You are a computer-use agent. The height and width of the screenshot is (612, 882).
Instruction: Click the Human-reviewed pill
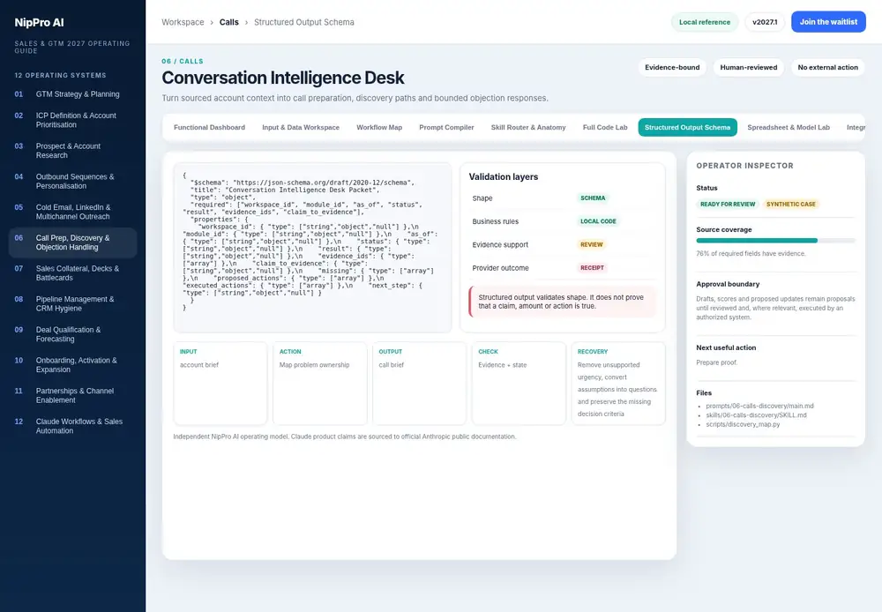[x=748, y=68]
